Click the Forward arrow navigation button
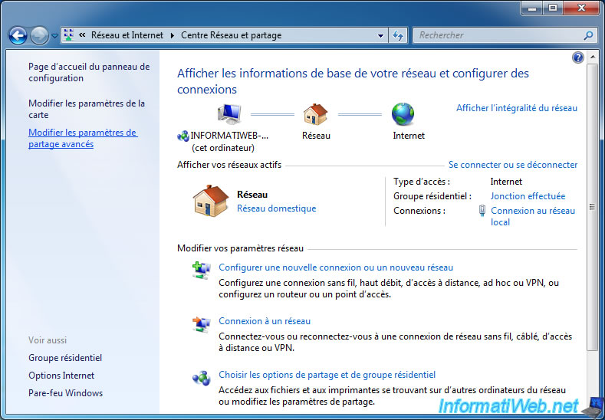The image size is (605, 420). [x=39, y=36]
